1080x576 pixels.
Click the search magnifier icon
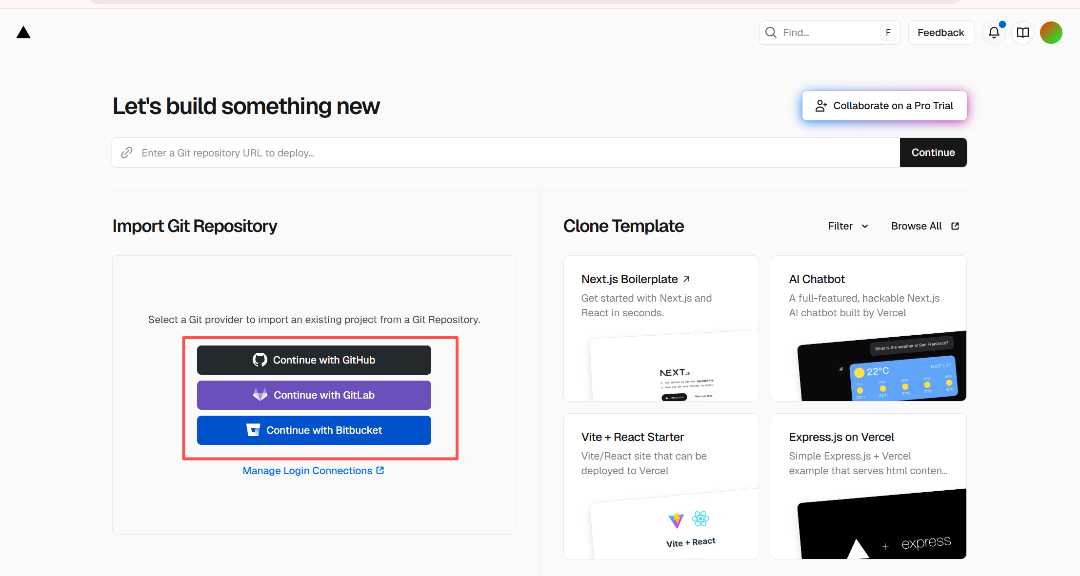pos(771,33)
